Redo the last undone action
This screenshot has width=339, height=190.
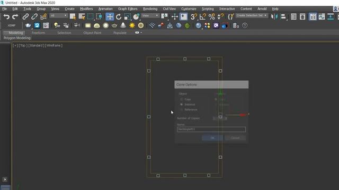(x=15, y=16)
